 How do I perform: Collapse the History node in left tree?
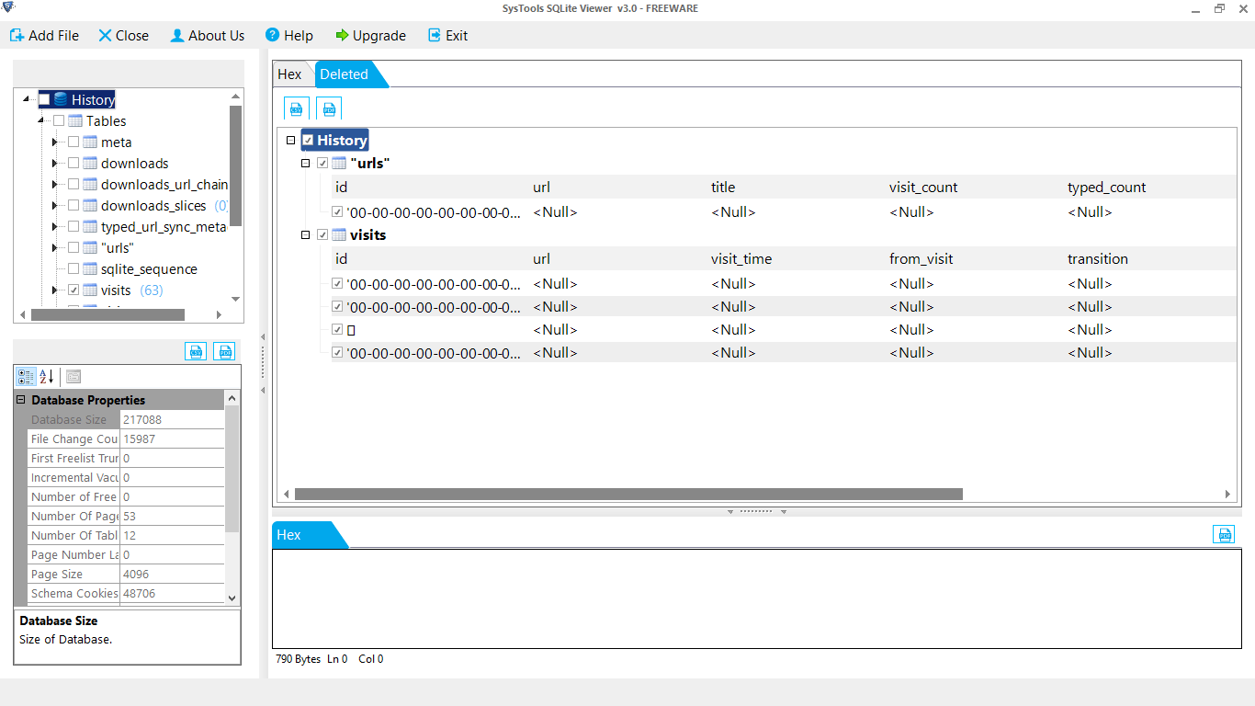tap(26, 99)
